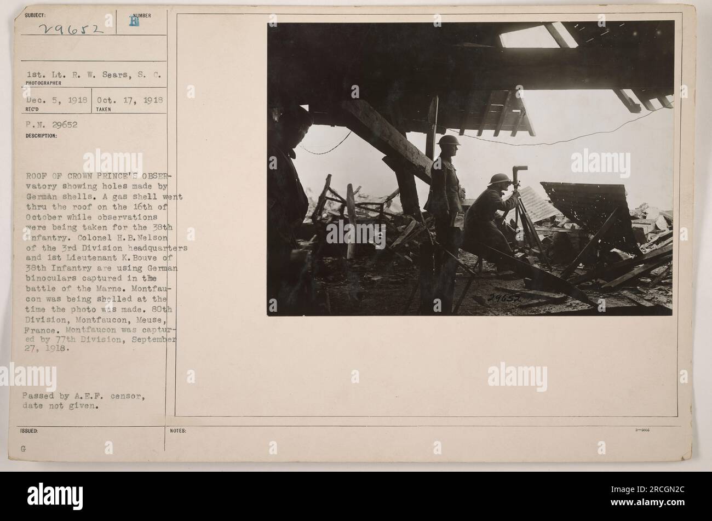Click the 'NUMBER' field label
The image size is (712, 521).
coord(142,15)
